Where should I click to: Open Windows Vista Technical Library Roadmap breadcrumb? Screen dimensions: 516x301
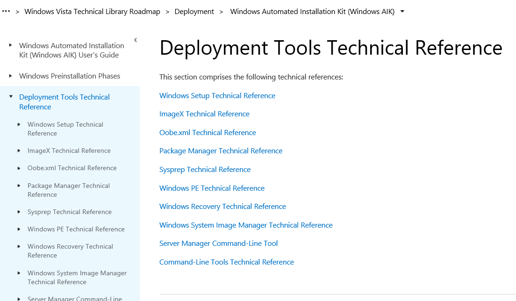pos(92,12)
